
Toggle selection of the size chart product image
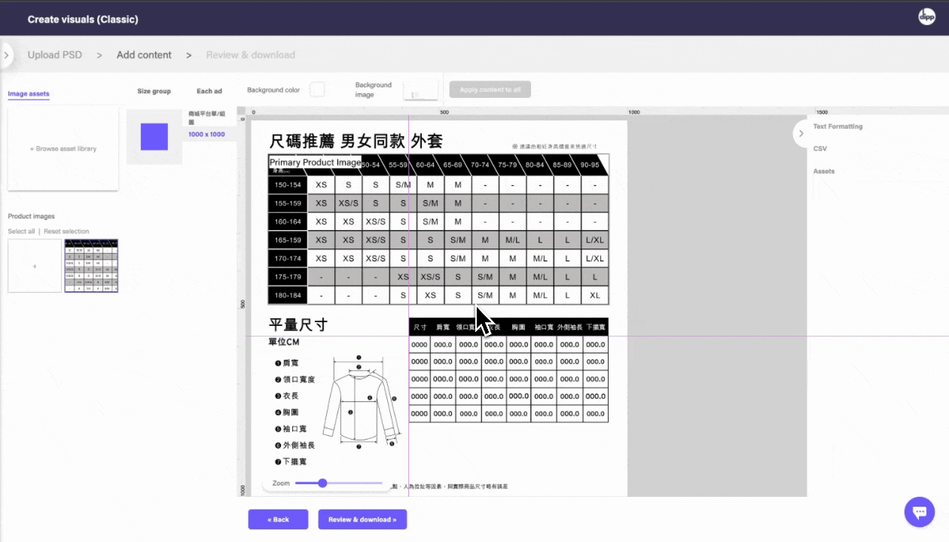click(x=91, y=265)
